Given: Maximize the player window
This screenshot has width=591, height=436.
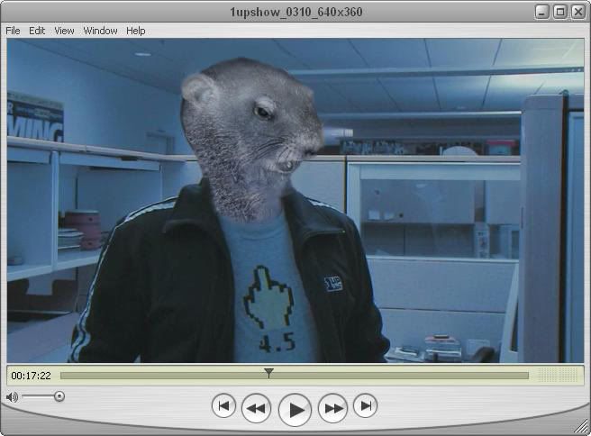Looking at the screenshot, I should click(559, 12).
